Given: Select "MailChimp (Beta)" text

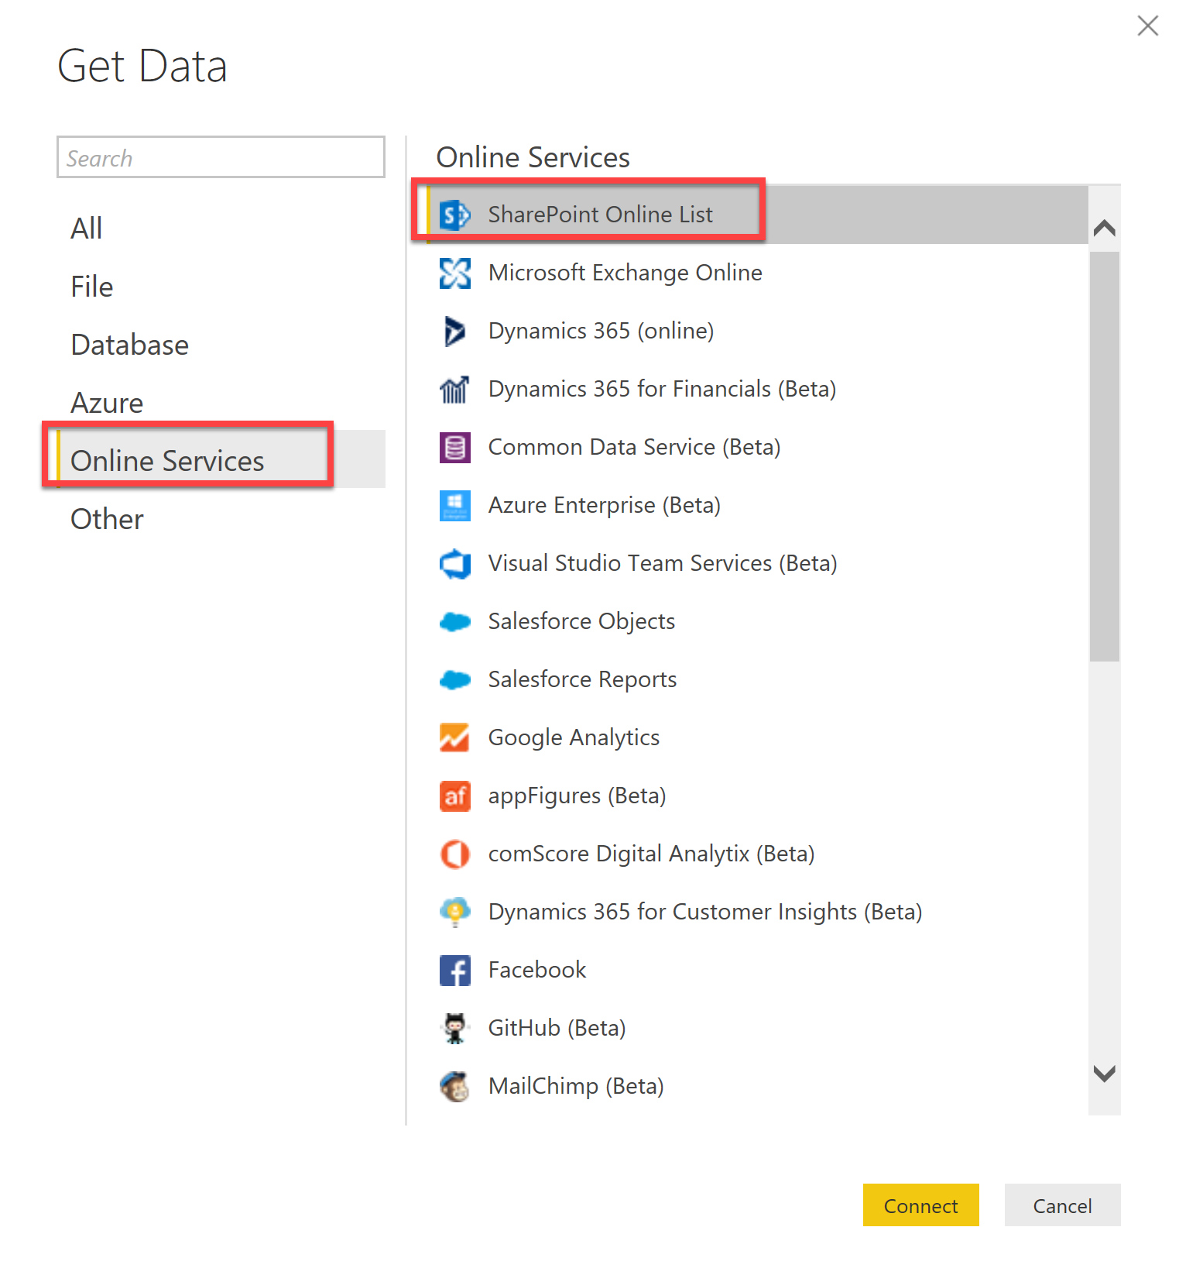Looking at the screenshot, I should [577, 1086].
